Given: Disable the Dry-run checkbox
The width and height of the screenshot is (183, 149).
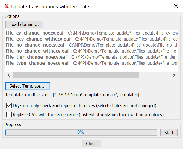Looking at the screenshot, I should 9,105.
